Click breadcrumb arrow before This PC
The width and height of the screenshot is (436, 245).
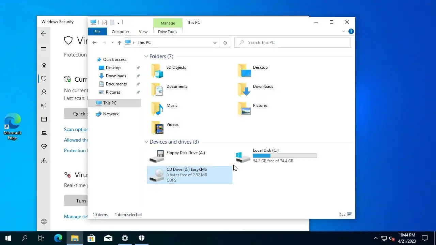click(x=134, y=43)
